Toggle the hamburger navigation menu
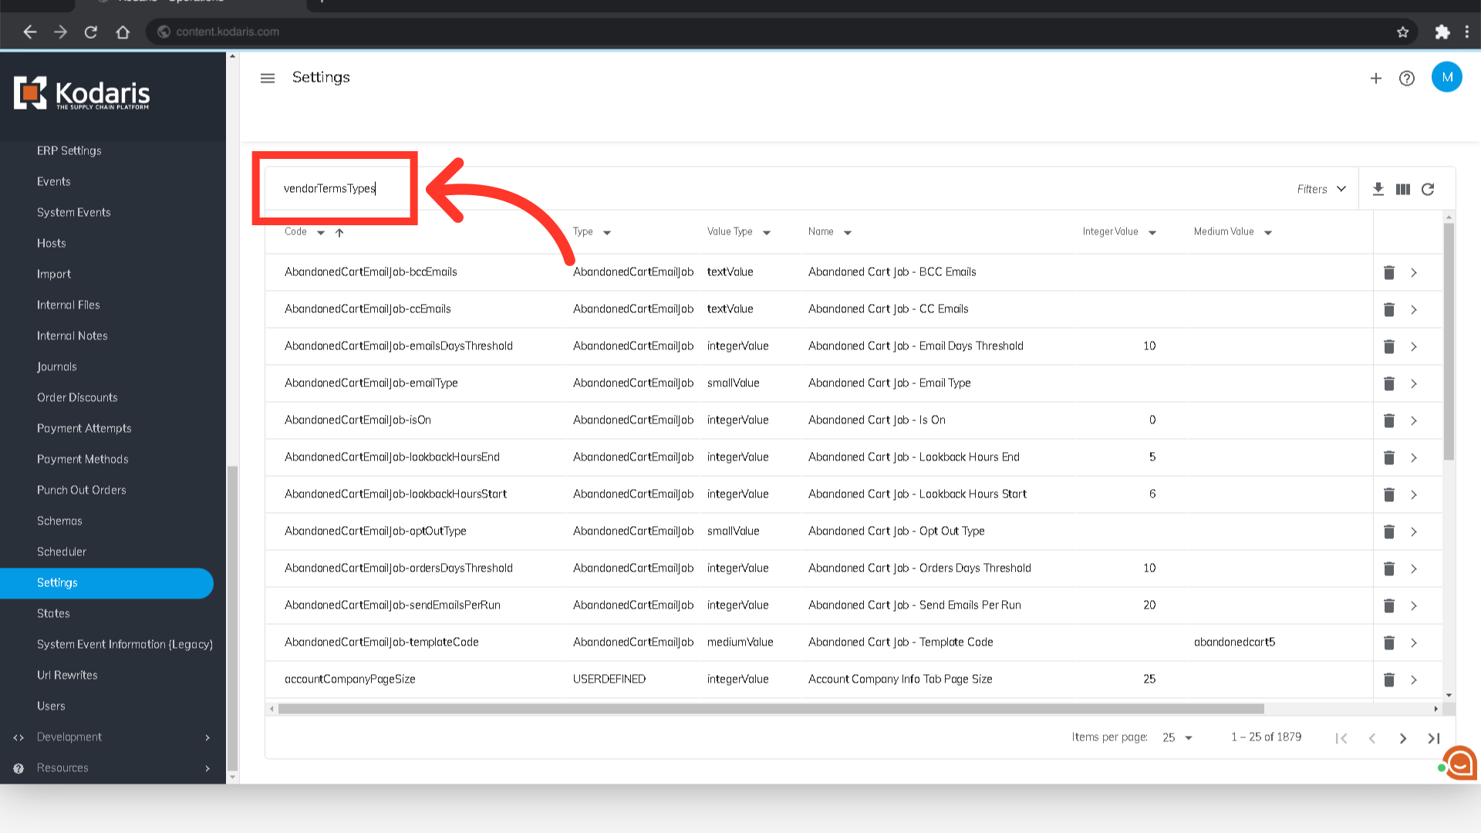 click(268, 78)
